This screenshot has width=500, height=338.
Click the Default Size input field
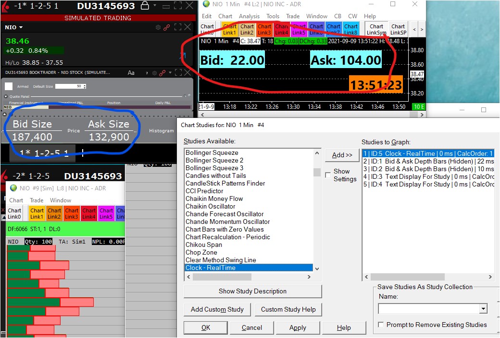(68, 86)
